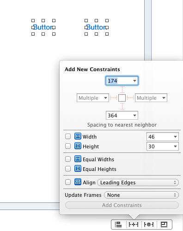Expand the top spacing 174 dropdown arrow

tap(134, 81)
